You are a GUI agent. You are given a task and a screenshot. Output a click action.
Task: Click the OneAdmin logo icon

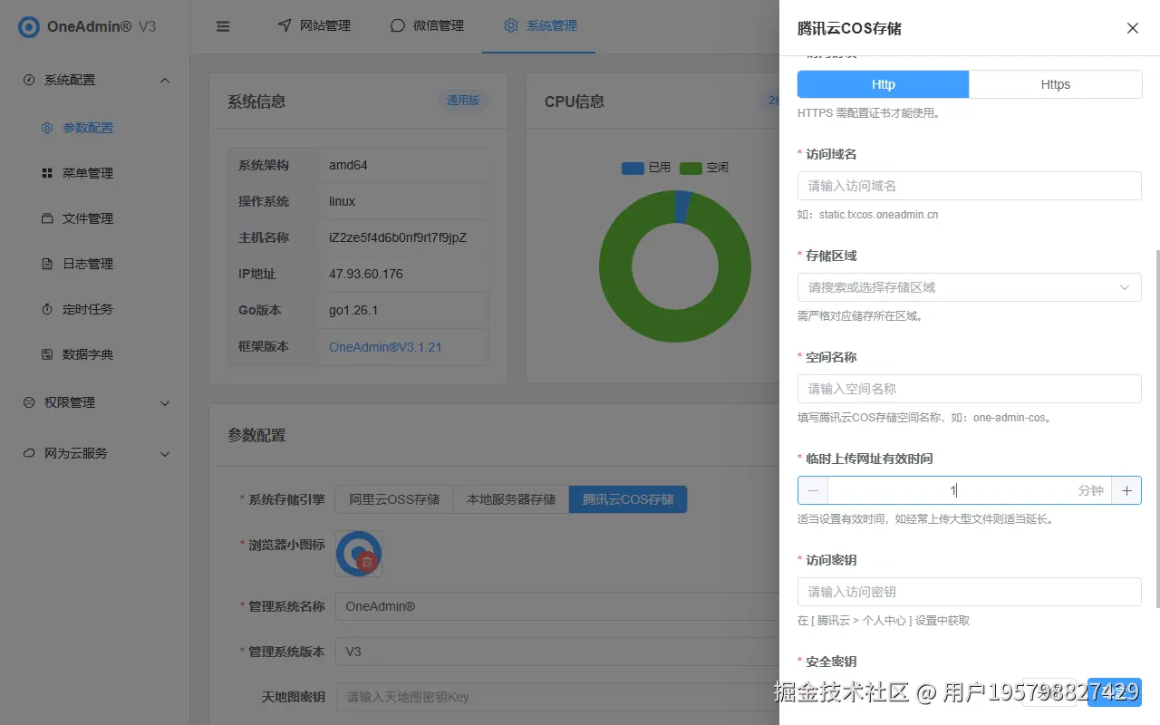click(29, 26)
